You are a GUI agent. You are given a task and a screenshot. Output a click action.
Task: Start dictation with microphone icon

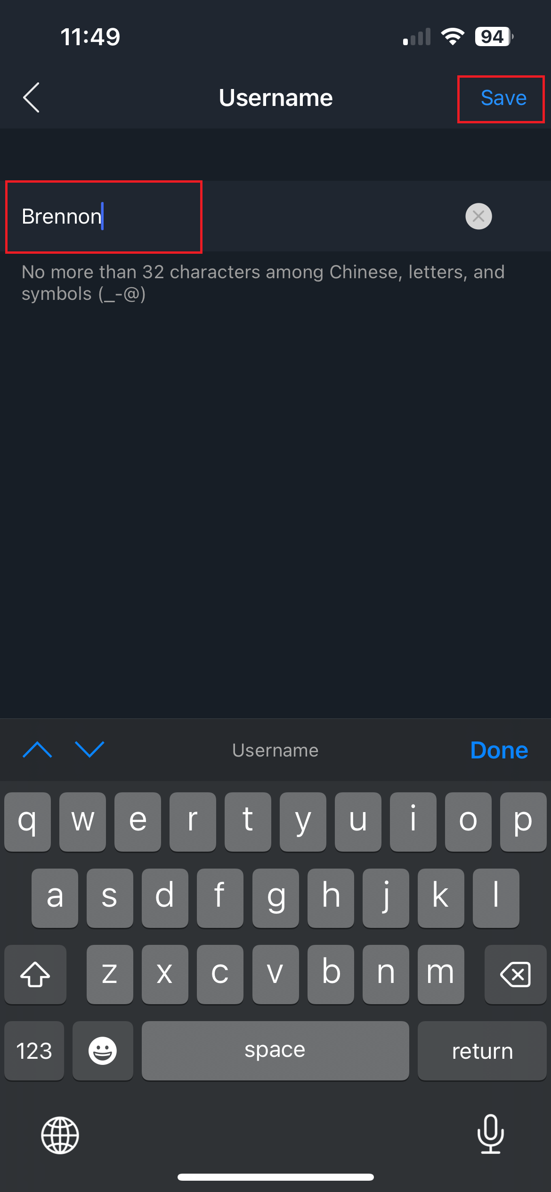pyautogui.click(x=490, y=1134)
